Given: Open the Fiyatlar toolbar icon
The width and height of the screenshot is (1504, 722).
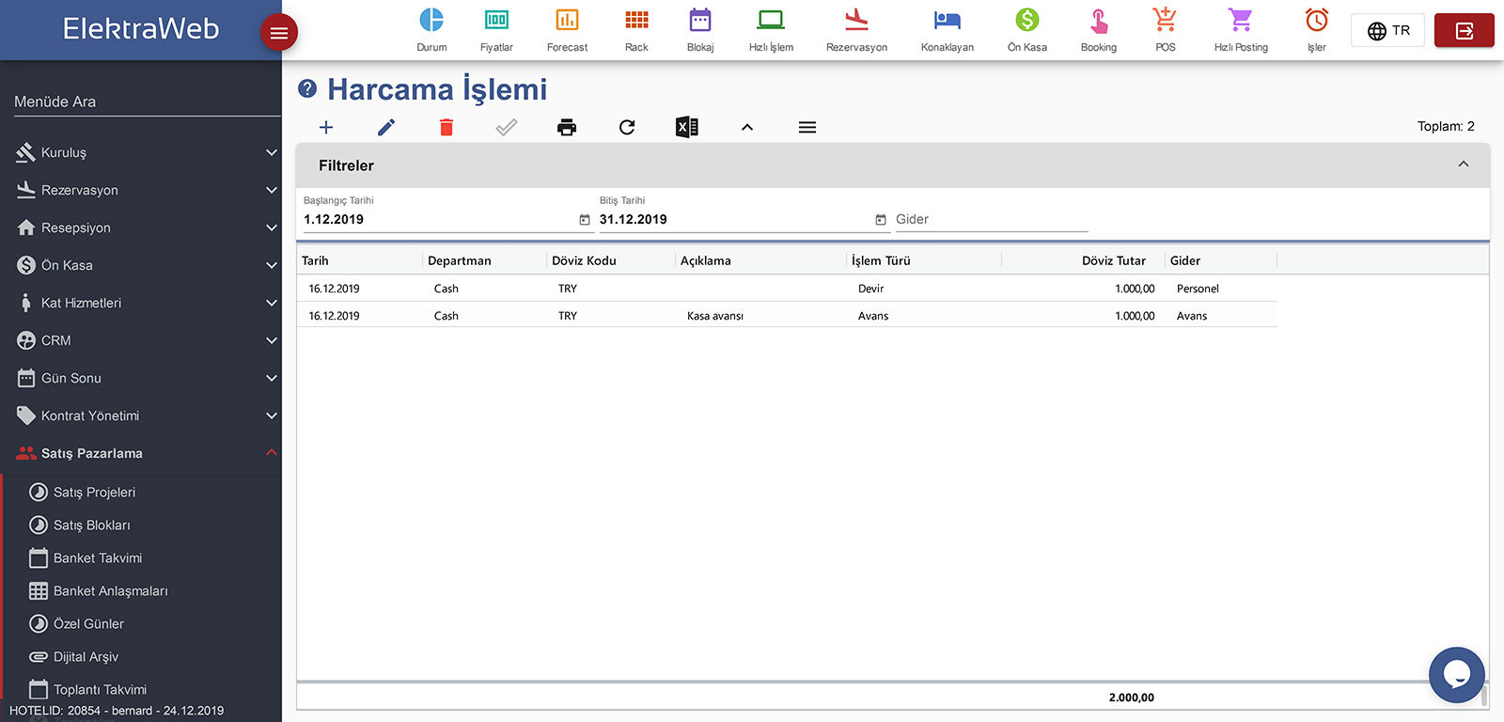Looking at the screenshot, I should [x=496, y=20].
